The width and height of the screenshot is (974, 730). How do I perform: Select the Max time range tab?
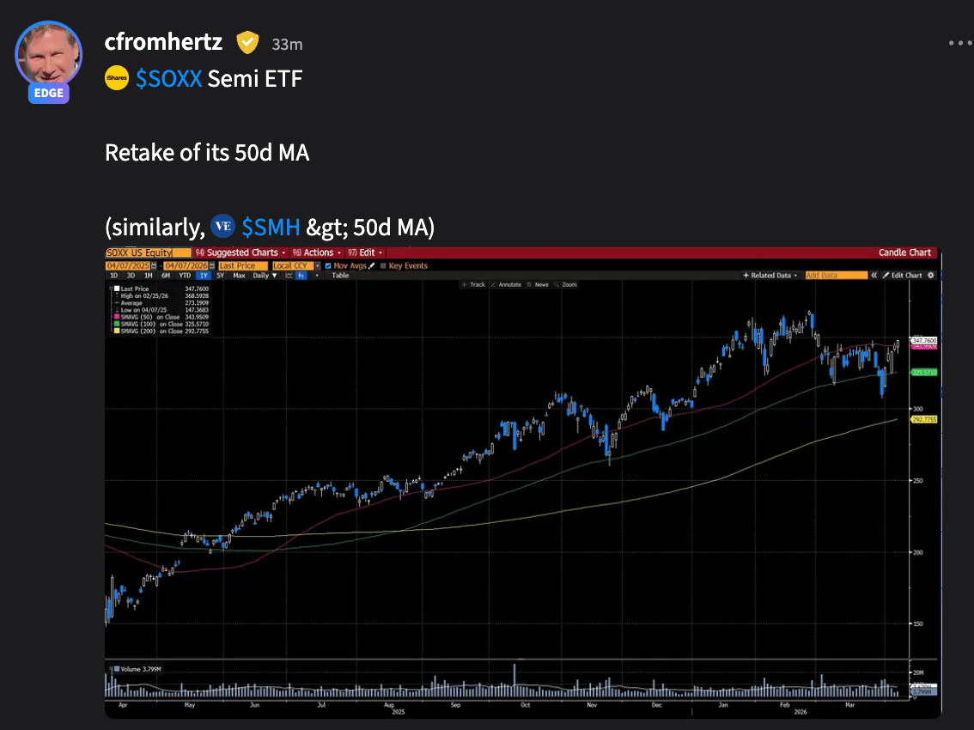click(x=239, y=275)
